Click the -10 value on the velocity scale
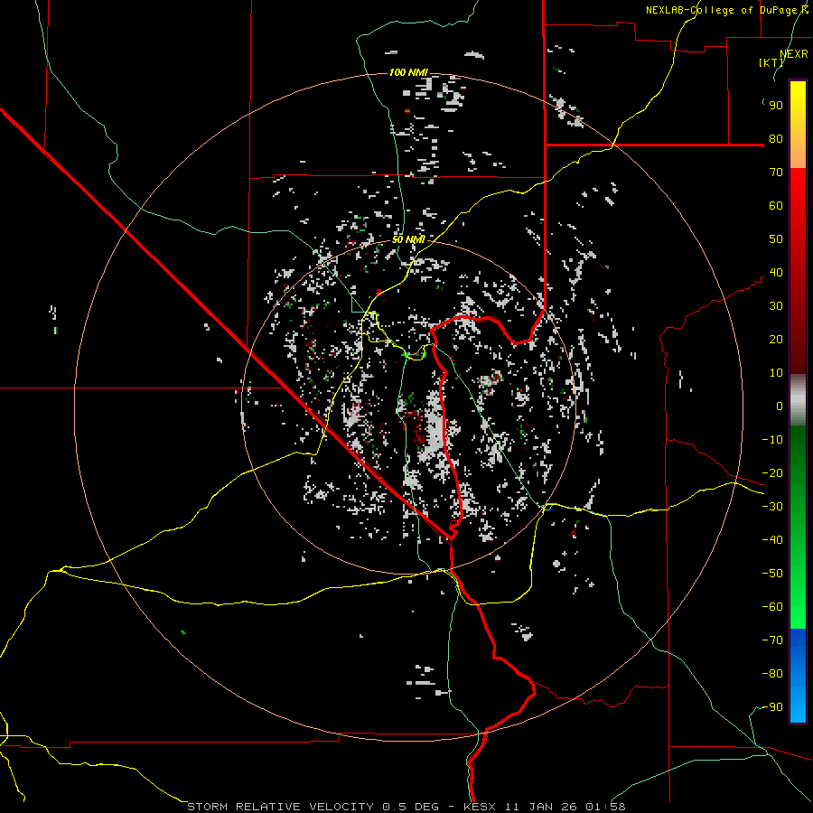The height and width of the screenshot is (813, 813). click(772, 440)
